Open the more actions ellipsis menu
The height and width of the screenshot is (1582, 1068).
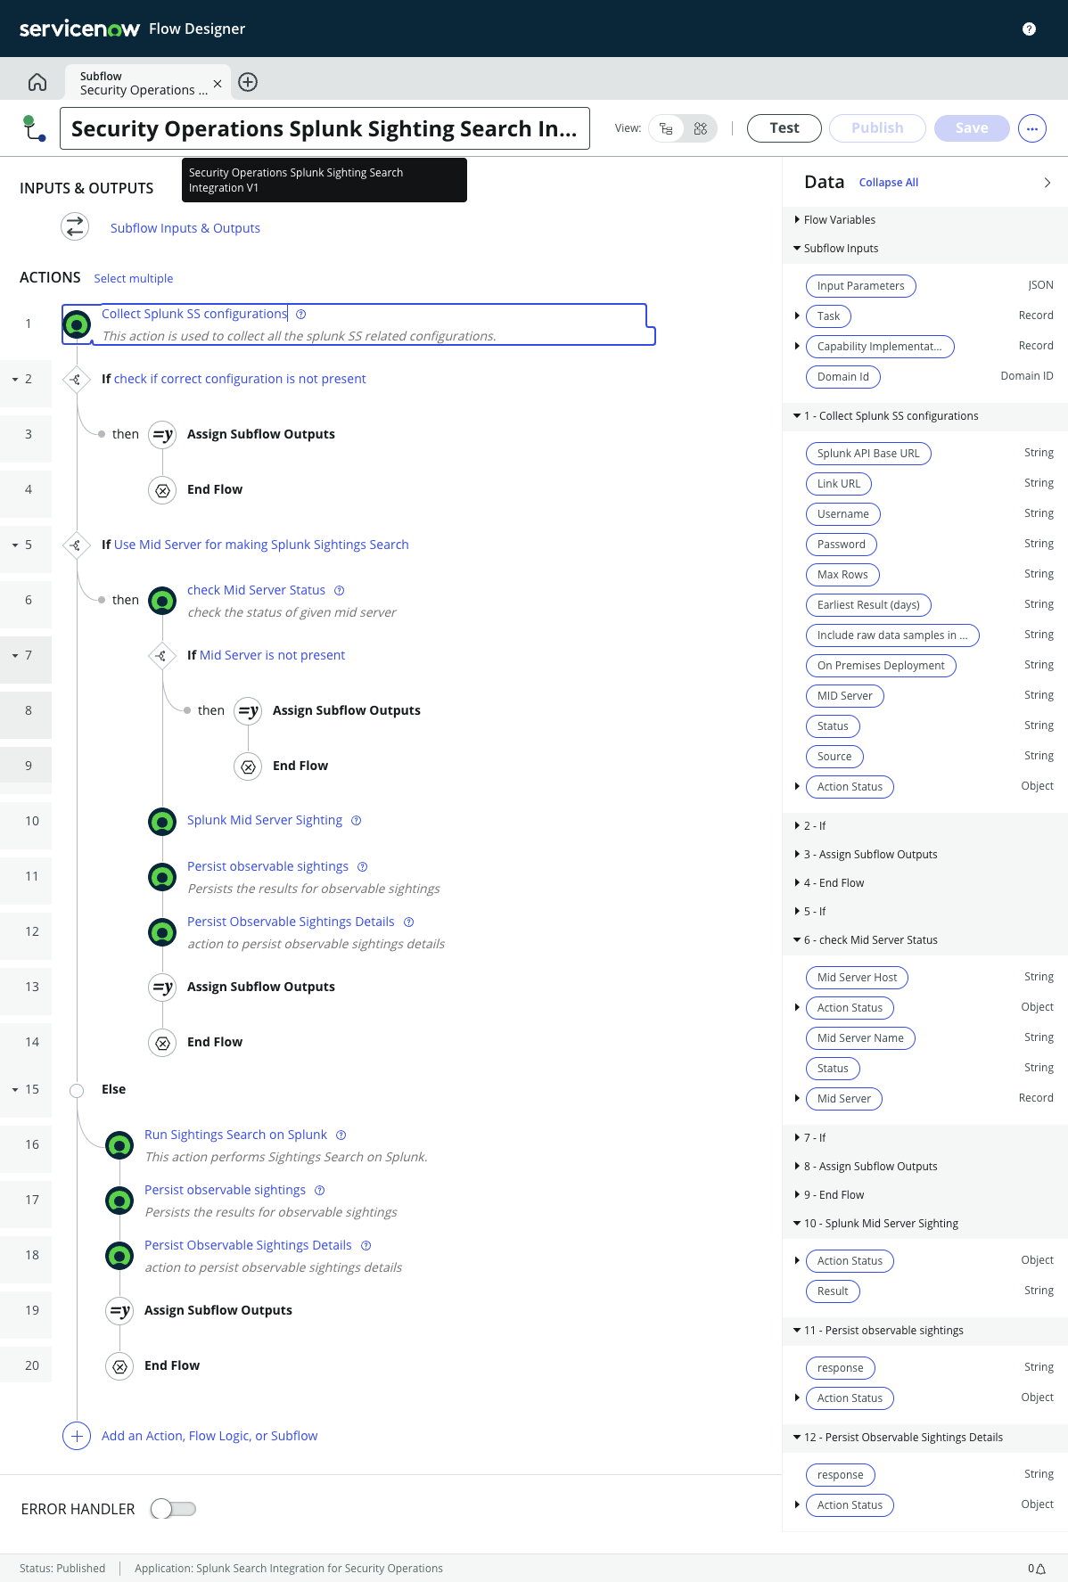[1032, 128]
